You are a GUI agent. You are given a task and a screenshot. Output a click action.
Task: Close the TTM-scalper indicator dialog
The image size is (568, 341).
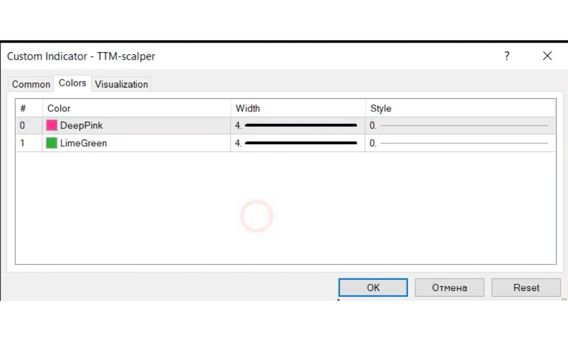click(x=547, y=56)
